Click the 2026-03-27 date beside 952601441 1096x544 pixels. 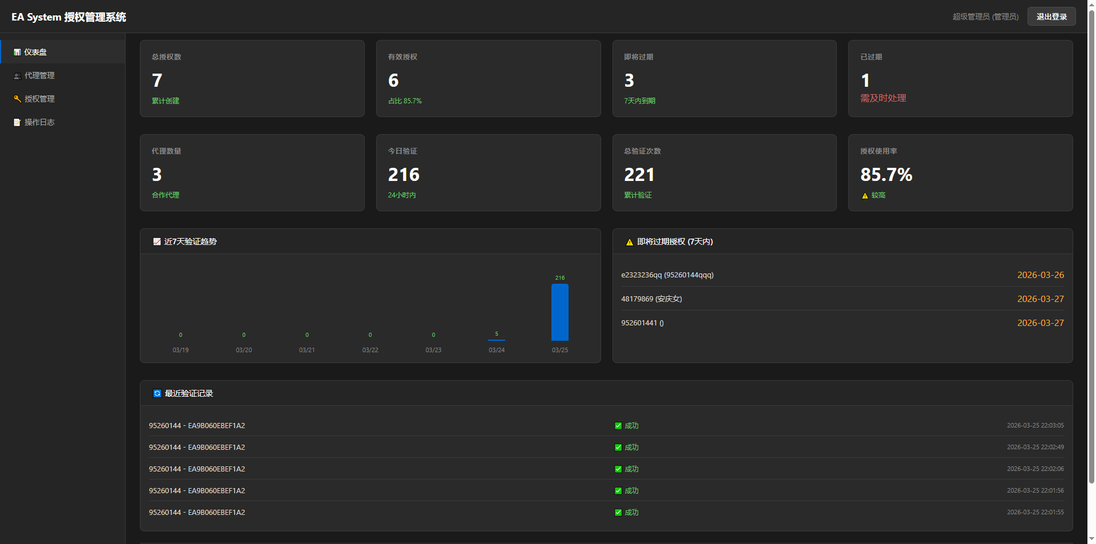1041,323
